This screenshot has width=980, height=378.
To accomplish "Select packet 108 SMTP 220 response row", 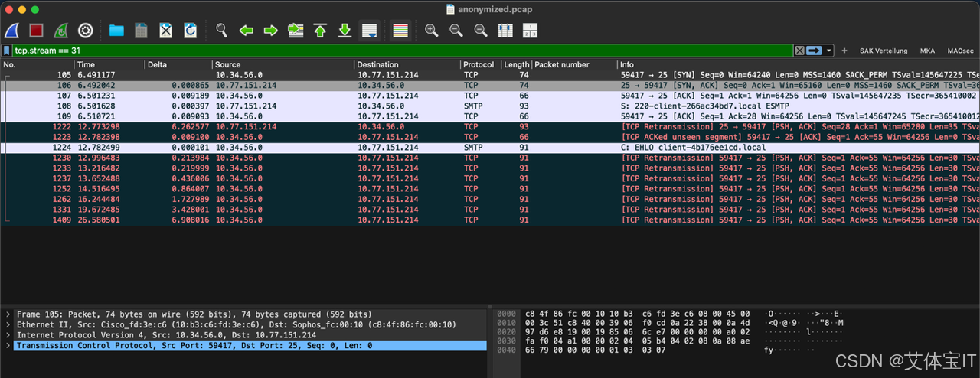I will pyautogui.click(x=490, y=106).
